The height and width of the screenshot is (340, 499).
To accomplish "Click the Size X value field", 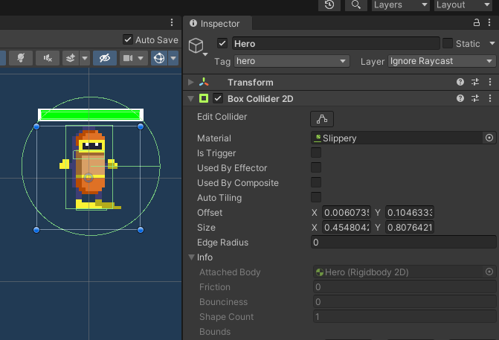I will (347, 228).
